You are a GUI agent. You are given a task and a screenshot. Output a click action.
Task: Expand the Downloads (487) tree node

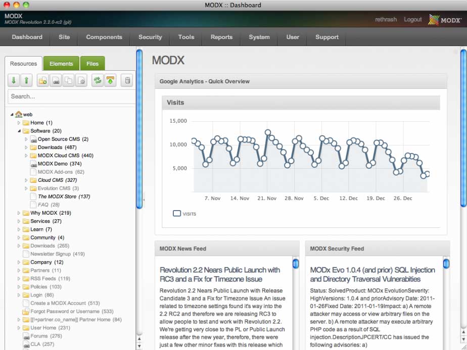click(26, 147)
